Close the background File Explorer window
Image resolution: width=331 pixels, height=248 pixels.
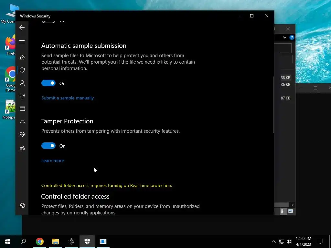[x=288, y=29]
